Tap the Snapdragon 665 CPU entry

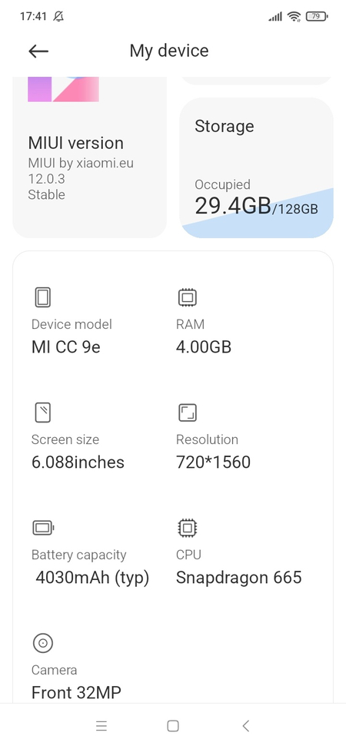pyautogui.click(x=239, y=578)
